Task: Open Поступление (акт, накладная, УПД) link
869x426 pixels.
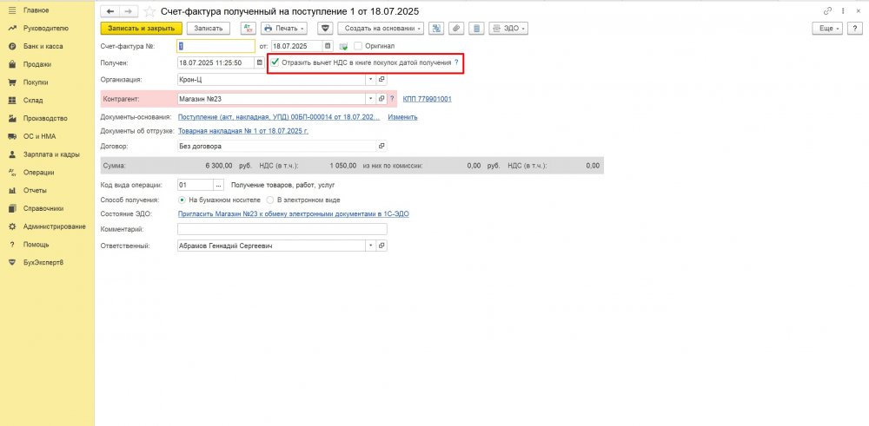Action: tap(279, 117)
